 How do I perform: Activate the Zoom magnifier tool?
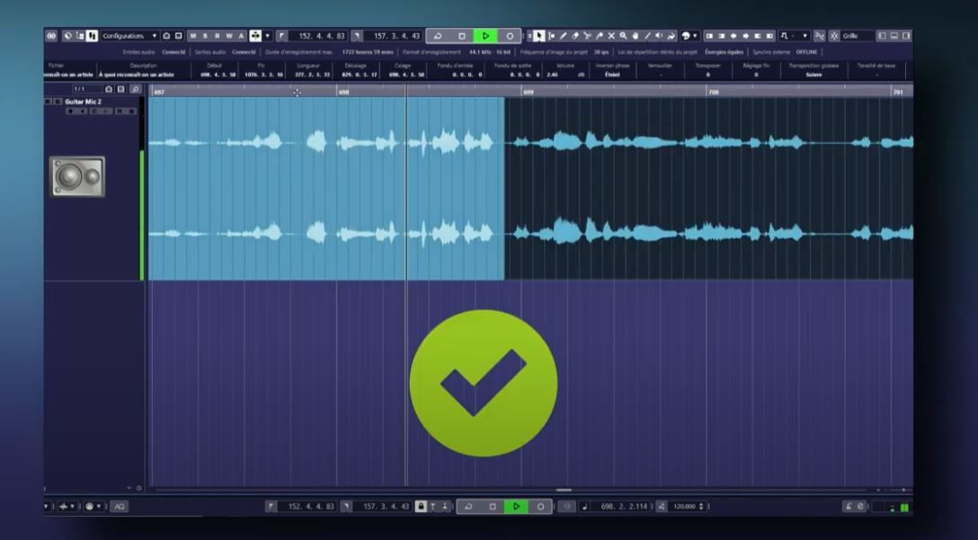pos(623,36)
